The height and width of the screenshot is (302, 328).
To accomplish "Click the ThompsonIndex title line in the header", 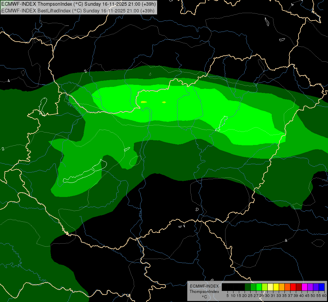I will pos(78,4).
